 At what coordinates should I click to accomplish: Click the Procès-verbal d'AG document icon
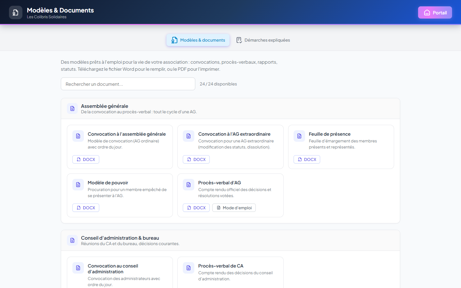(x=189, y=185)
